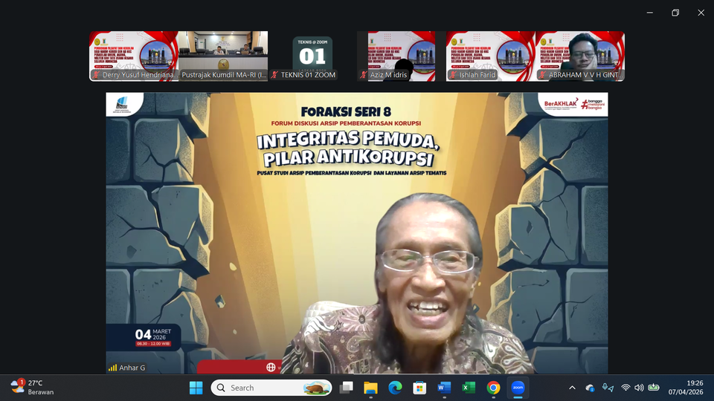Minimize the Zoom meeting window
Viewport: 714px width, 401px height.
click(x=650, y=13)
